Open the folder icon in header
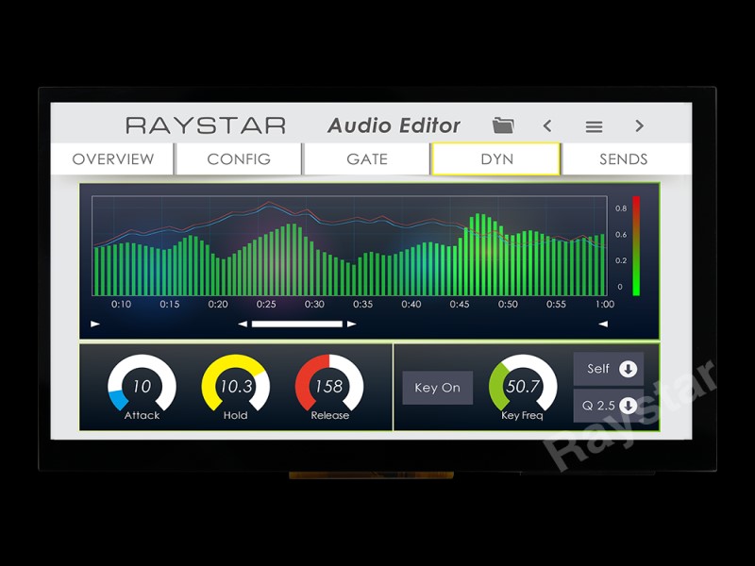 (504, 125)
